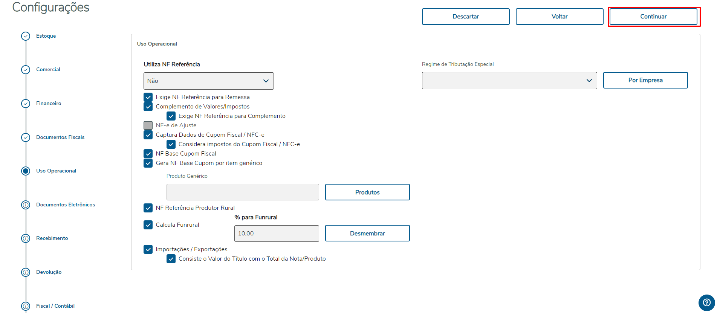This screenshot has width=717, height=313.
Task: Uncheck Exige NF Referência para Remessa
Action: pos(148,97)
